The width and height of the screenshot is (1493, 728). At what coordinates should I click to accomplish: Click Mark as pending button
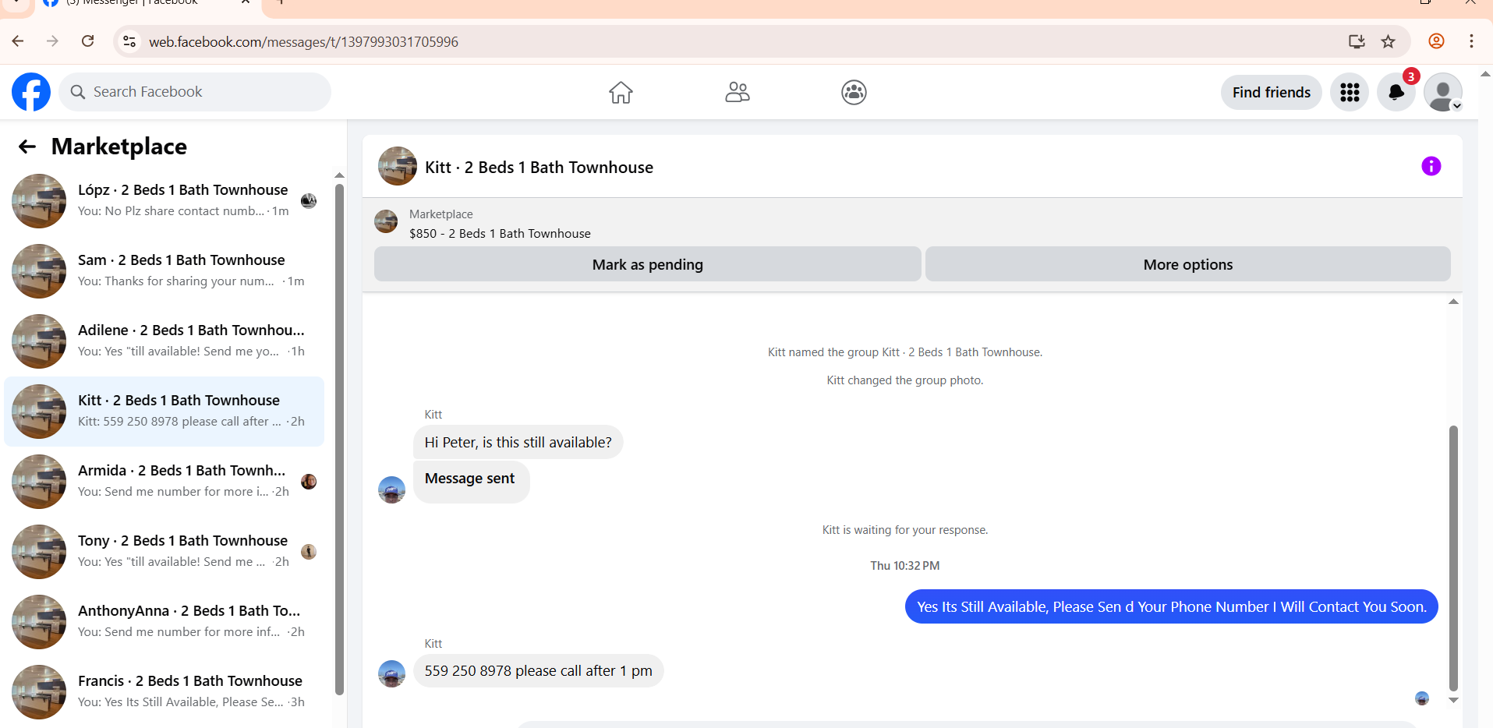647,264
